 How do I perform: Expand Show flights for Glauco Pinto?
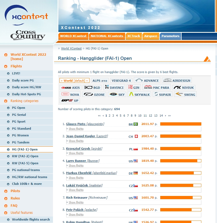point(76,129)
